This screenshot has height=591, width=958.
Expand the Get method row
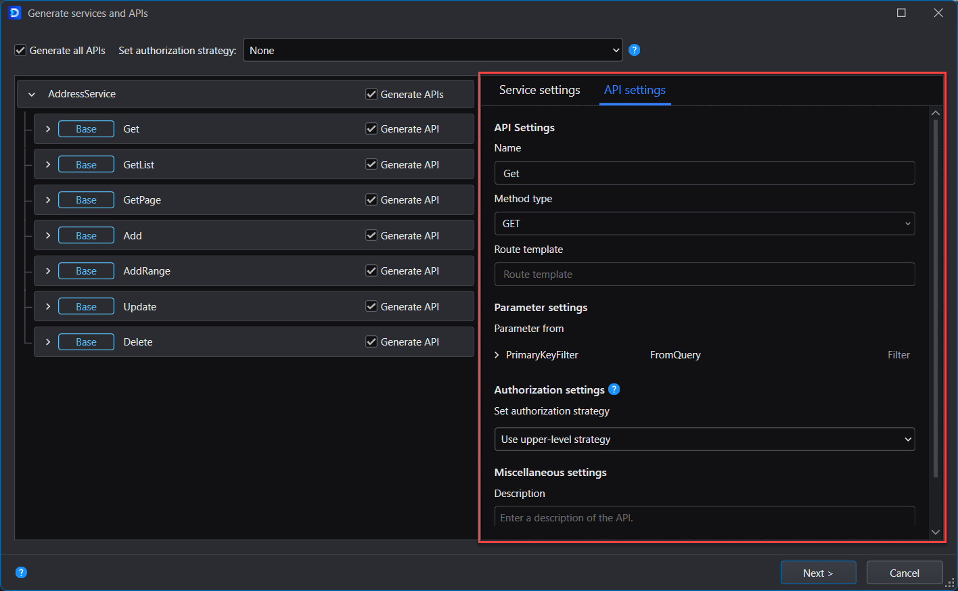click(x=48, y=128)
